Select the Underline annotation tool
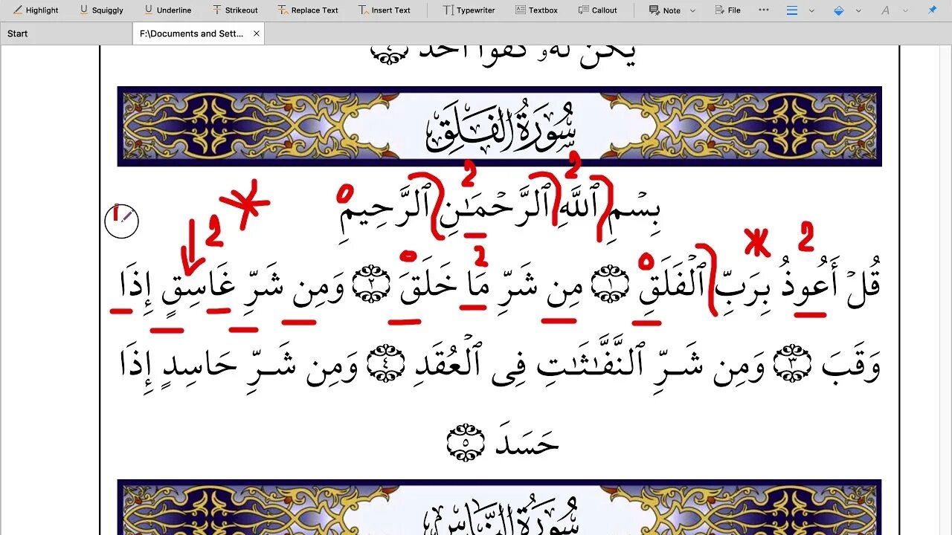952x535 pixels. coord(167,10)
